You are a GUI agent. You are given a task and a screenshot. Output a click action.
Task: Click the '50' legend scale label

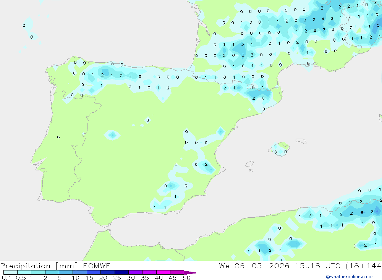pyautogui.click(x=186, y=278)
